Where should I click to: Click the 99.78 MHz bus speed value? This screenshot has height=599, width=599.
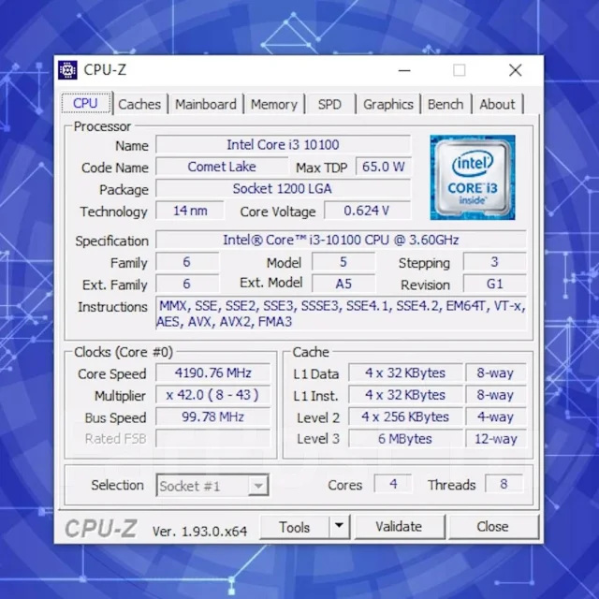click(x=213, y=416)
